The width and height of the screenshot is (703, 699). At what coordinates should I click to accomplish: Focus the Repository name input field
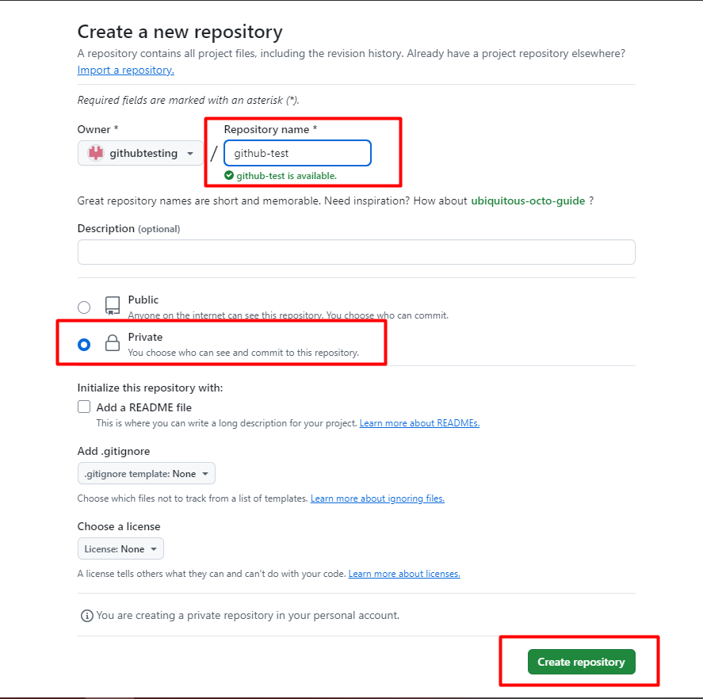tap(298, 153)
